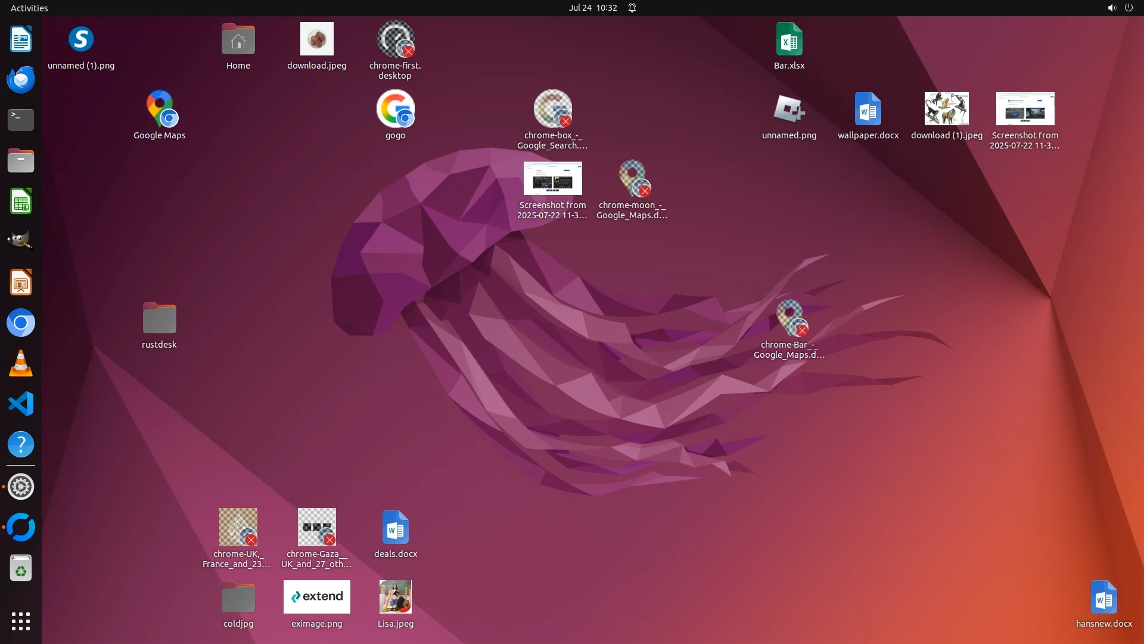Viewport: 1144px width, 644px height.
Task: Open Thunderbird Mail in the dock
Action: [x=21, y=79]
